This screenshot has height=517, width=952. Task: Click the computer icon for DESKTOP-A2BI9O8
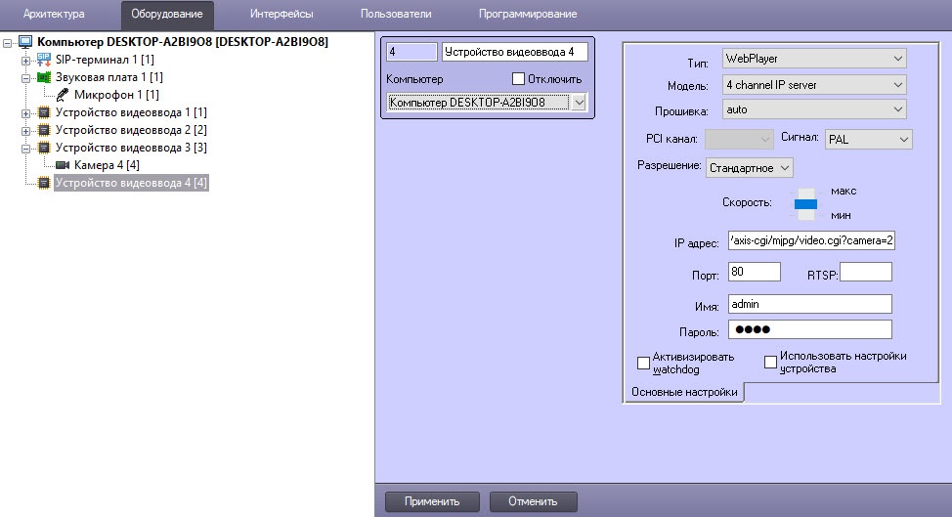(25, 42)
